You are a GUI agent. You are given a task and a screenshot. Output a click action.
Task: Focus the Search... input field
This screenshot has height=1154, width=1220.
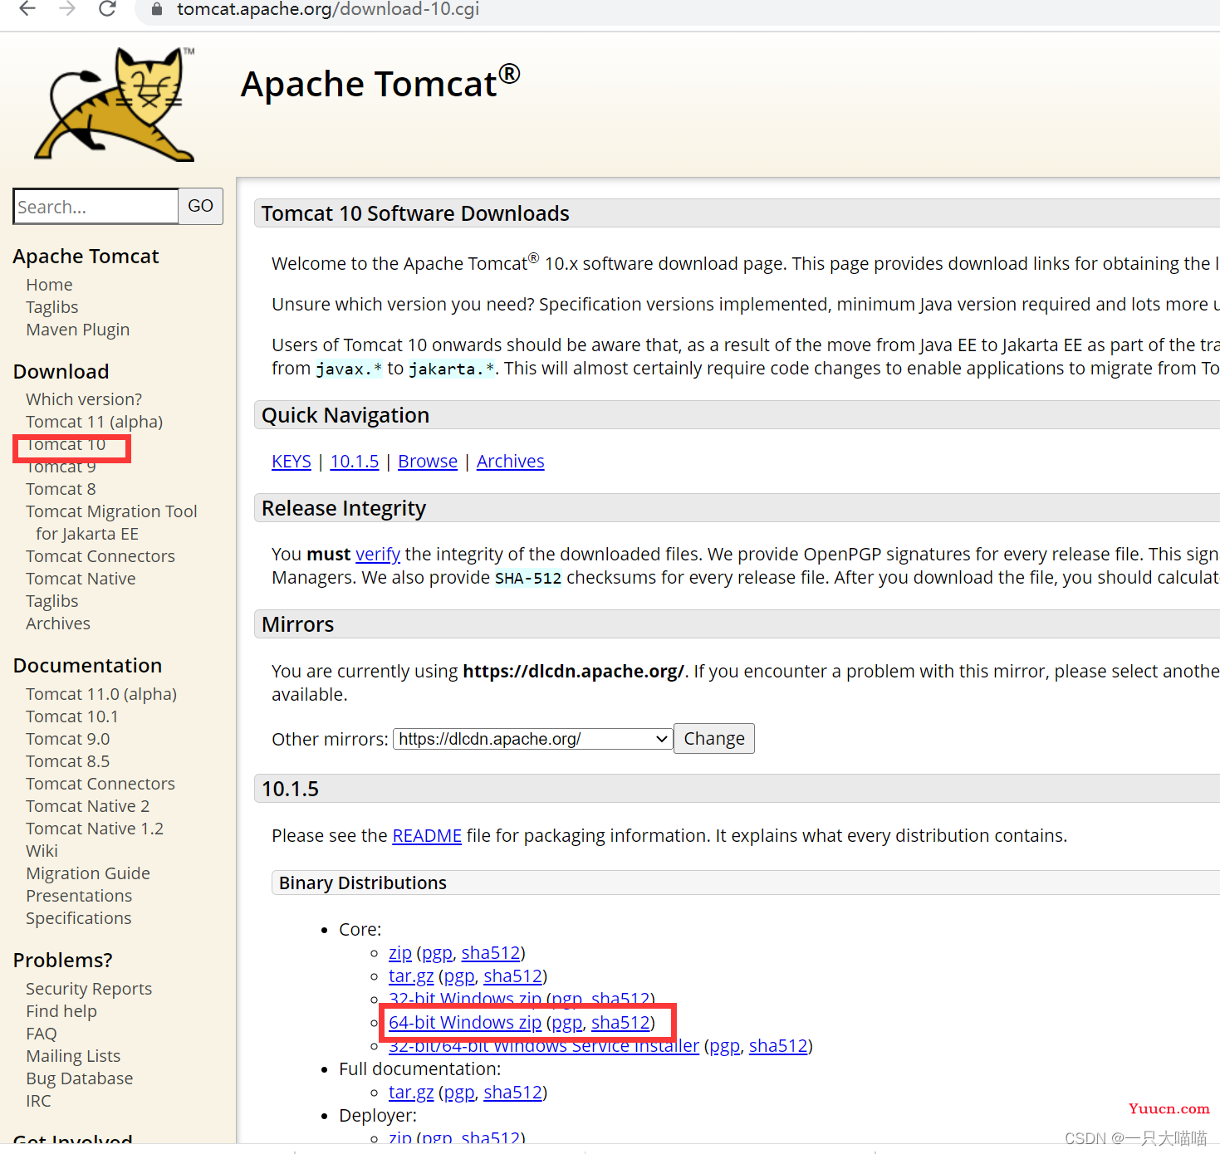(x=96, y=206)
